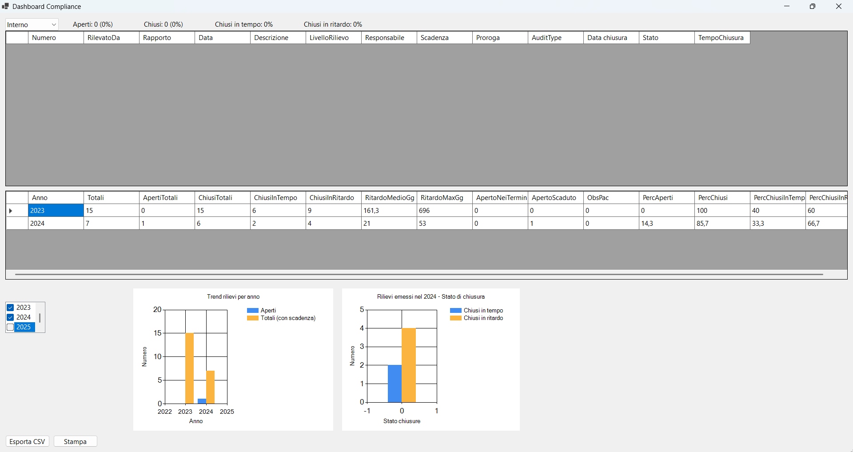
Task: Expand the 2024 summary row
Action: click(x=11, y=223)
